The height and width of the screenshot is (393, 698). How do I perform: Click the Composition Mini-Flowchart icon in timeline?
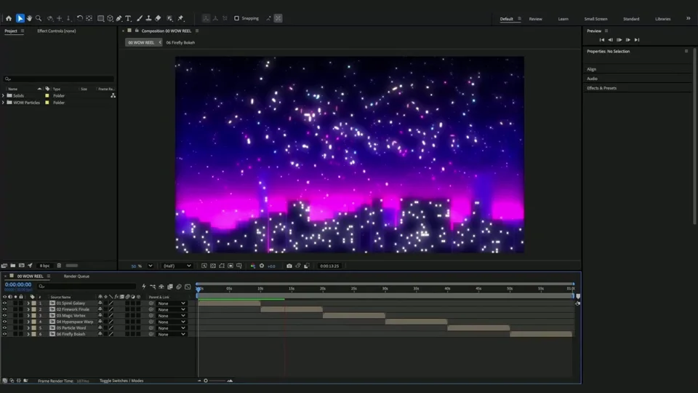tap(153, 287)
